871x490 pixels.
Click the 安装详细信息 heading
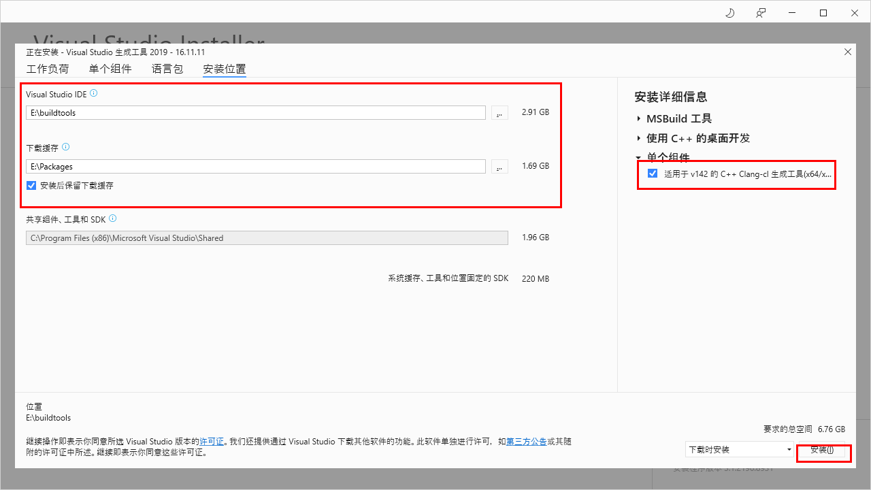[x=671, y=97]
